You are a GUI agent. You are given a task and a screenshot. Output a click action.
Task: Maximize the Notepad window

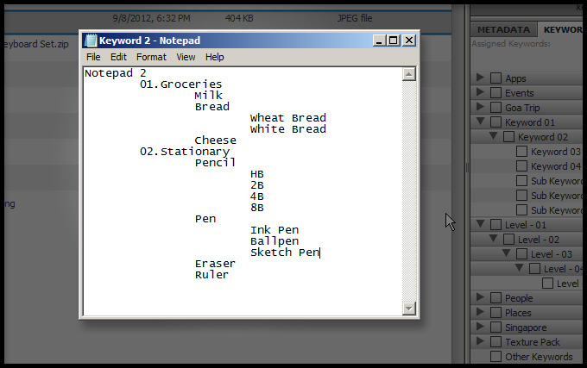click(x=394, y=41)
